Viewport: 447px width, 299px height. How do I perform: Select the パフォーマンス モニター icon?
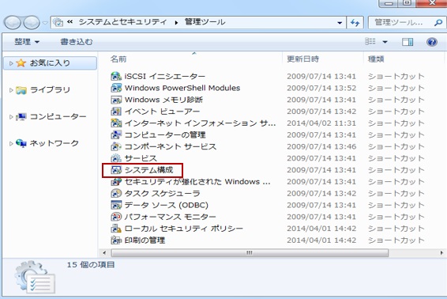[116, 217]
